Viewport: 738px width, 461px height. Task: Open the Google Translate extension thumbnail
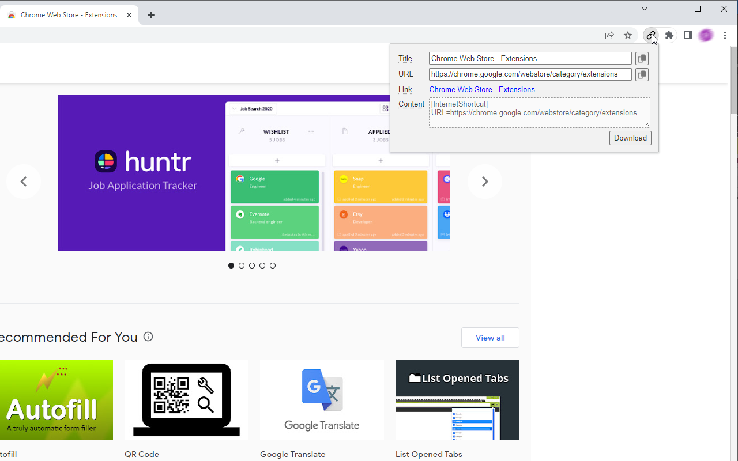(x=321, y=400)
